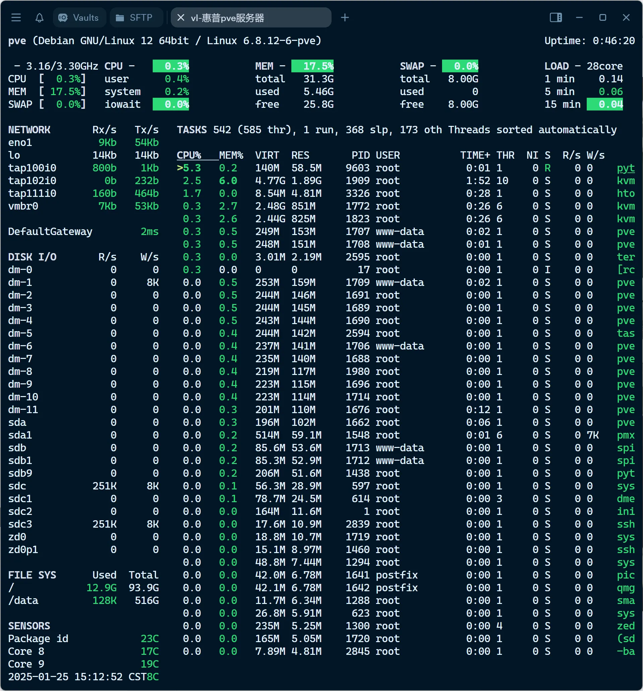Add a new tab with plus
Image resolution: width=643 pixels, height=691 pixels.
[x=345, y=18]
